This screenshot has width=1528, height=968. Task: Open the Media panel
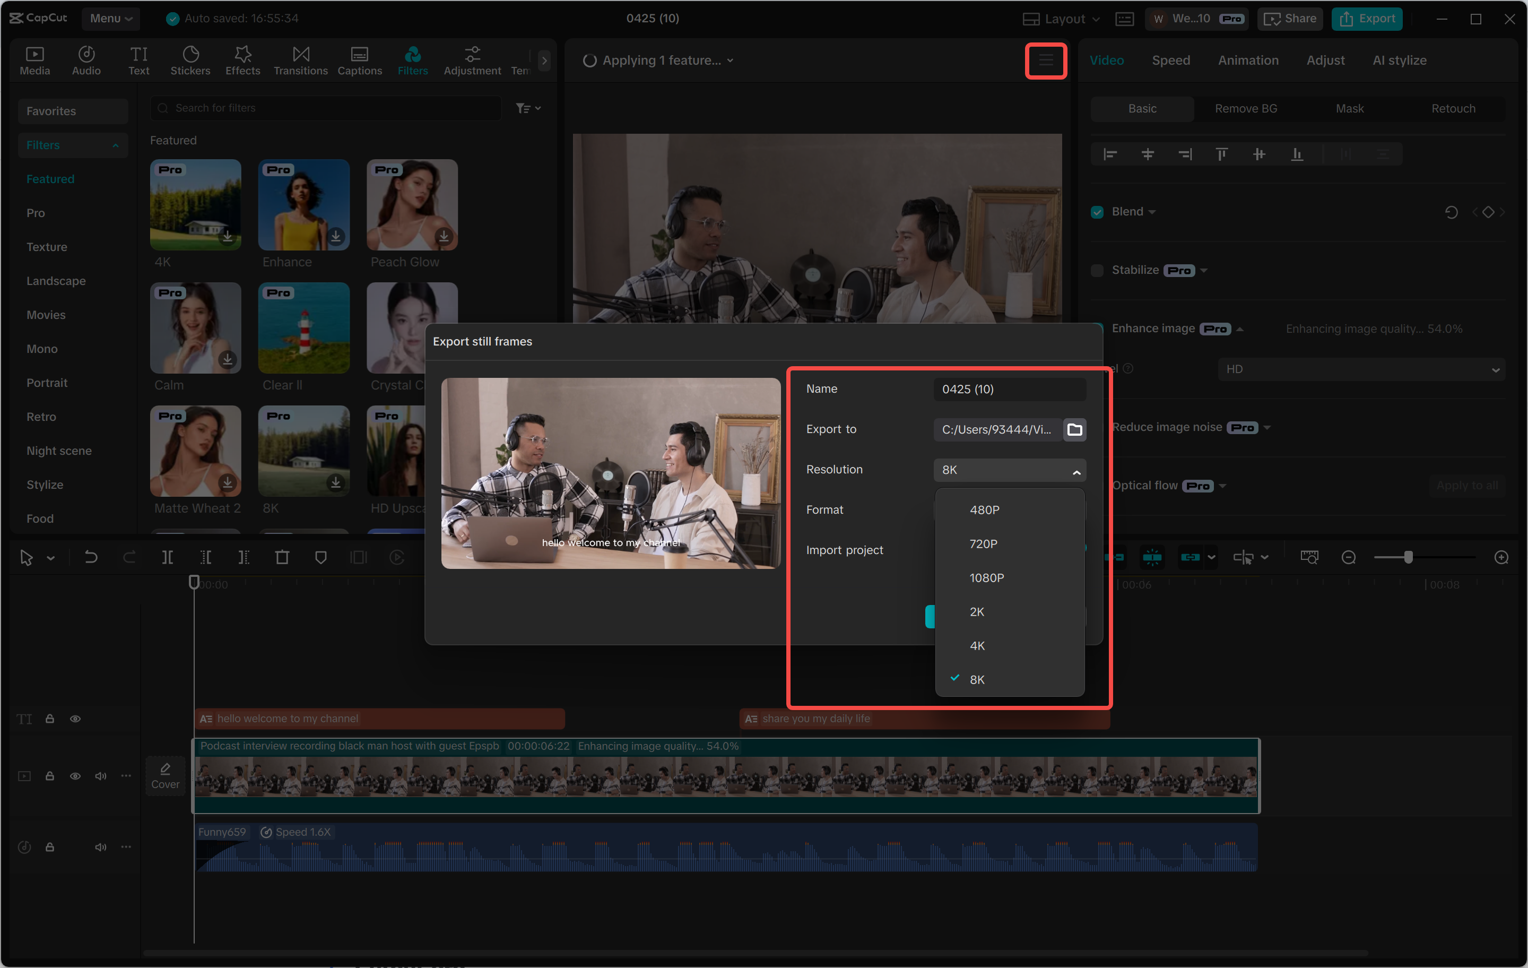pos(35,59)
